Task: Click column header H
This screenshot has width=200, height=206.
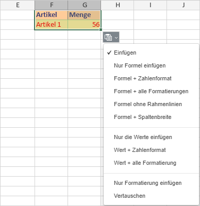Action: click(118, 5)
